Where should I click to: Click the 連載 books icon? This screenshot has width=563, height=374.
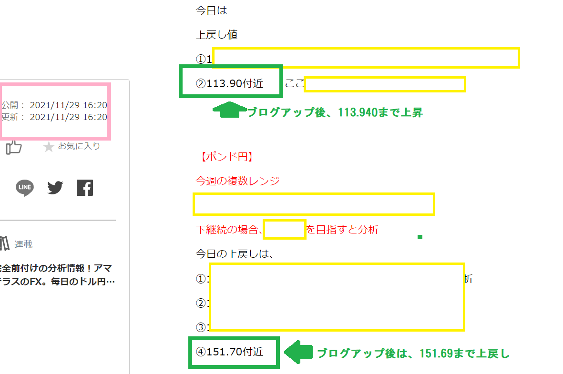point(5,244)
